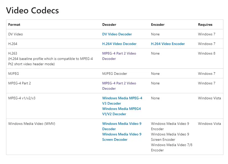This screenshot has height=164, width=228.
Task: Click "None" encoder in the H.263 row
Action: coord(155,53)
